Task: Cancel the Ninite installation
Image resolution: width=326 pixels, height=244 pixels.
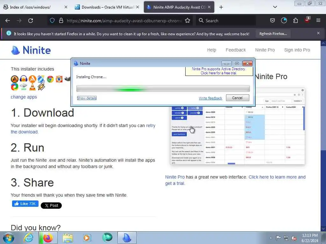Action: 237,98
